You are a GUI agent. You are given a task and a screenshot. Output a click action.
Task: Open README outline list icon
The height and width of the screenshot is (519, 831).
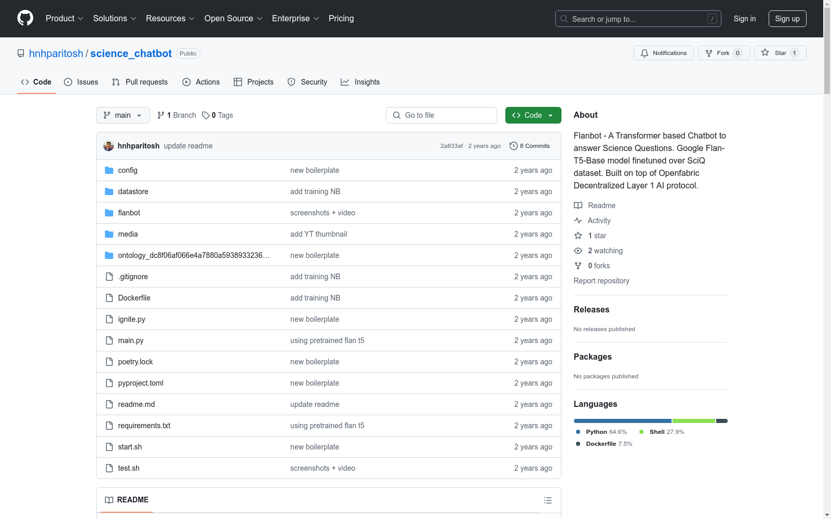(x=548, y=500)
